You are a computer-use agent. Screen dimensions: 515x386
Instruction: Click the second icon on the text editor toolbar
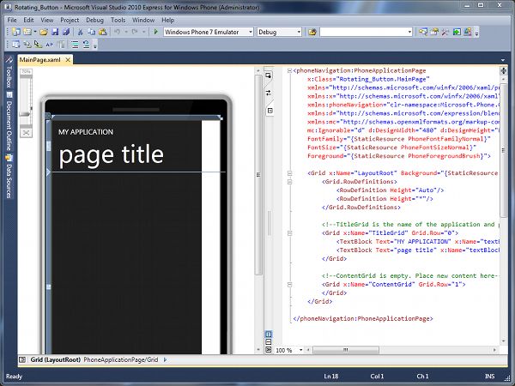27,45
